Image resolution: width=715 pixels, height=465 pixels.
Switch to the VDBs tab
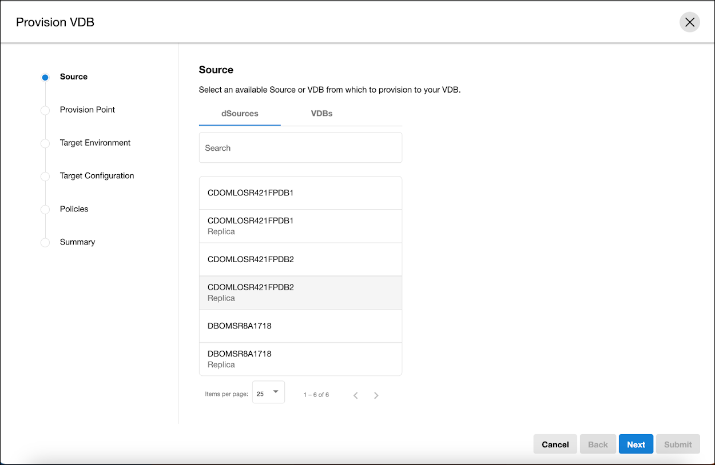(x=321, y=113)
